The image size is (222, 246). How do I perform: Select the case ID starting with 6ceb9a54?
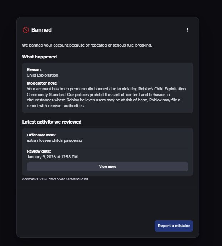point(55,179)
